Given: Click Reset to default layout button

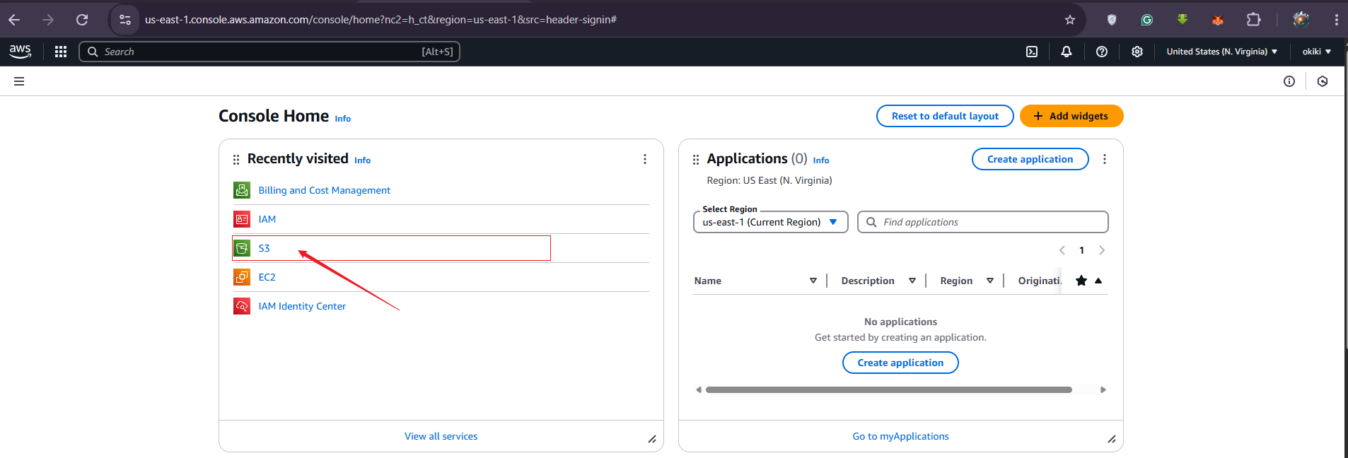Looking at the screenshot, I should click(x=945, y=116).
